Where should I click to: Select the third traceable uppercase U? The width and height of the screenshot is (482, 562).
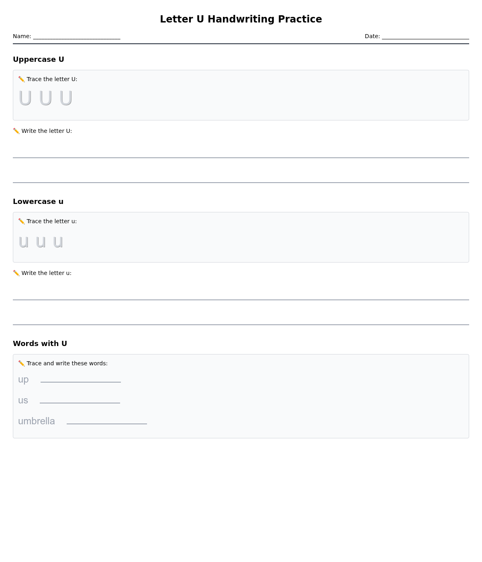pos(65,98)
